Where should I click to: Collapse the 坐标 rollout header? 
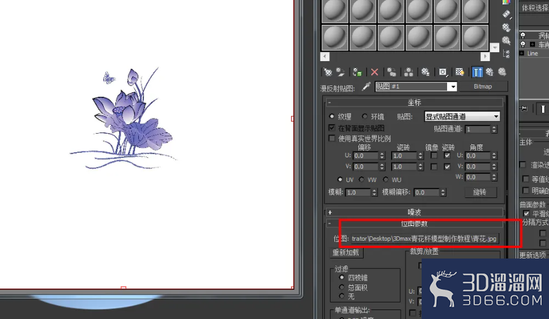[415, 103]
